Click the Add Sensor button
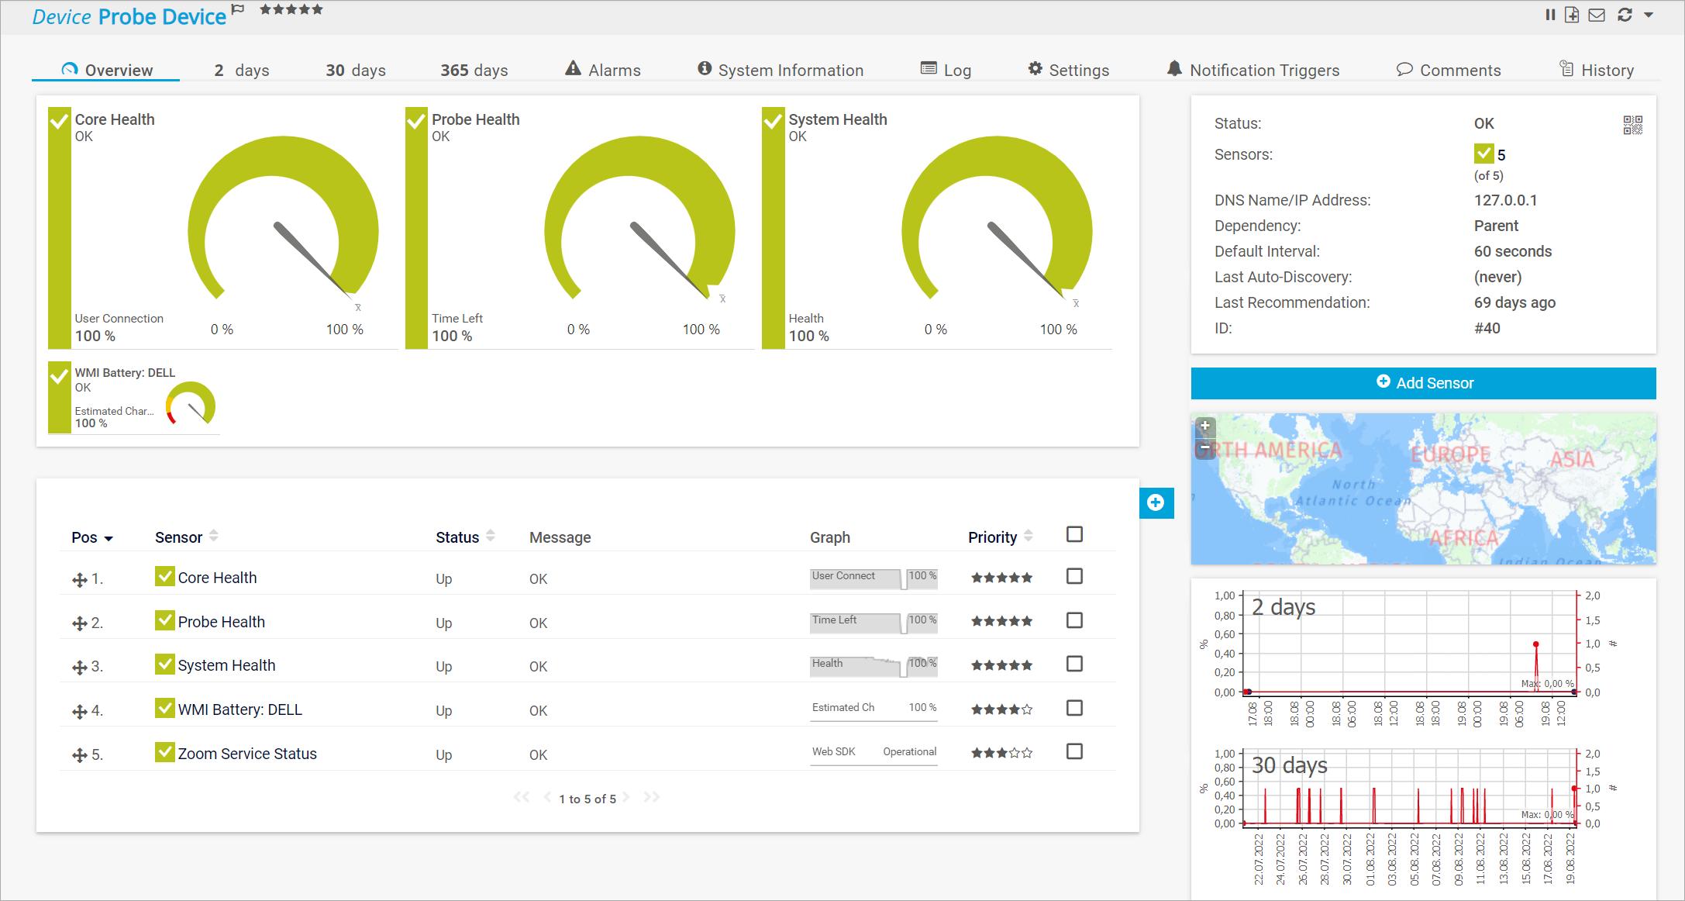The width and height of the screenshot is (1685, 901). coord(1424,383)
